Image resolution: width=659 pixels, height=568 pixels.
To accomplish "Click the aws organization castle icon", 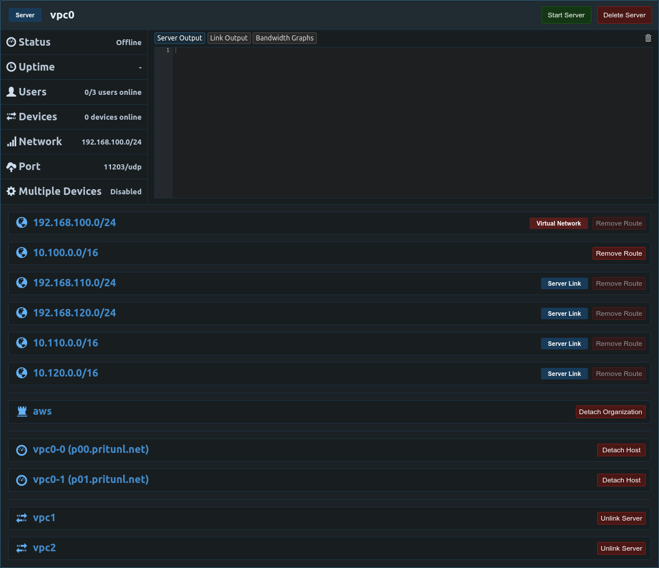I will click(x=22, y=411).
